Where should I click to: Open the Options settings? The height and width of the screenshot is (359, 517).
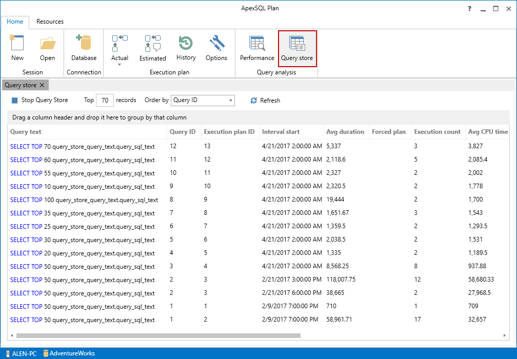[x=216, y=48]
